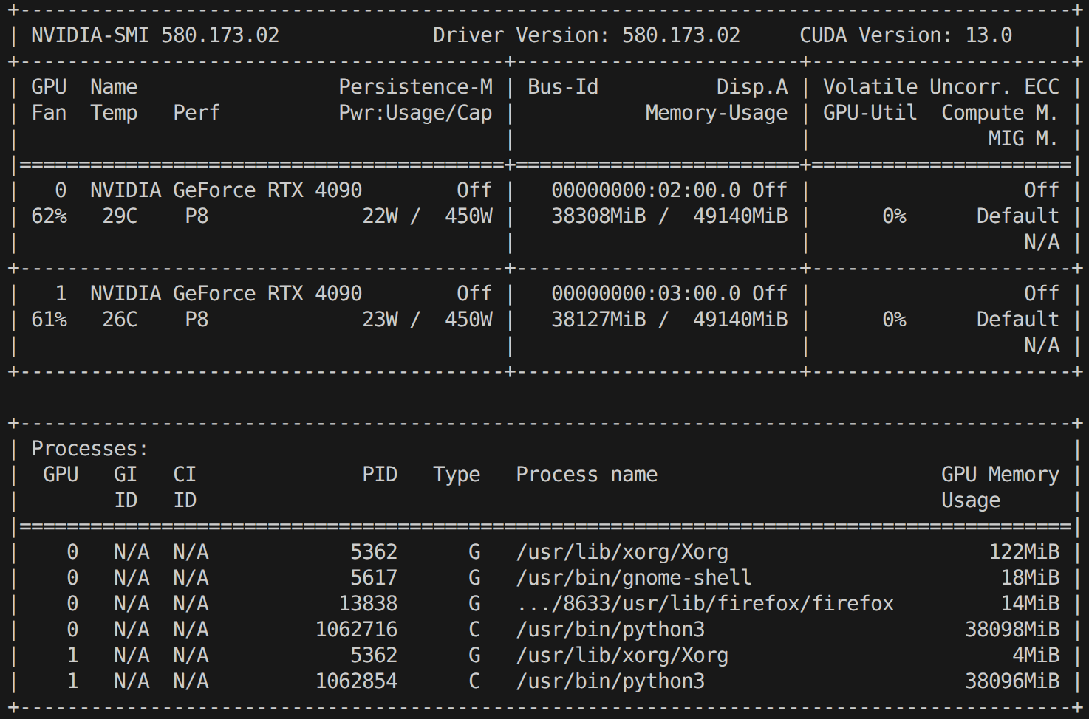
Task: Click the 'CUDA Version: 13.0' text
Action: [906, 35]
